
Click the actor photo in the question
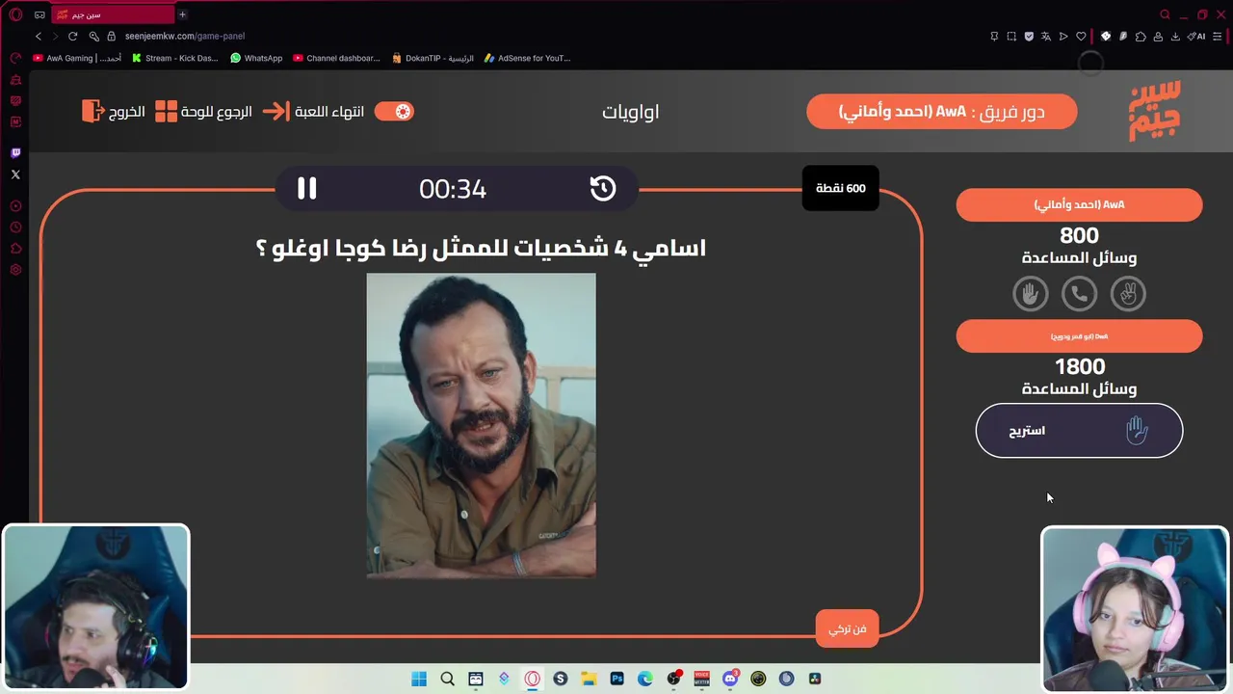pyautogui.click(x=481, y=425)
